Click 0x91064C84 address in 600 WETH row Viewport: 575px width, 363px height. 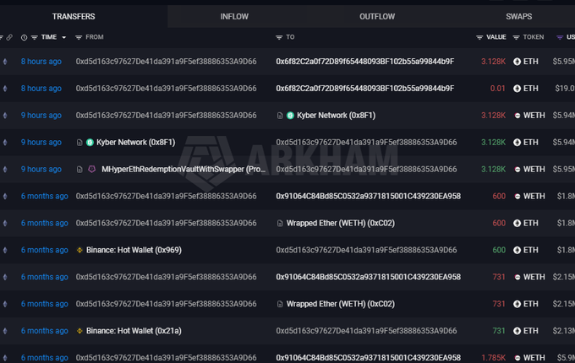[368, 196]
